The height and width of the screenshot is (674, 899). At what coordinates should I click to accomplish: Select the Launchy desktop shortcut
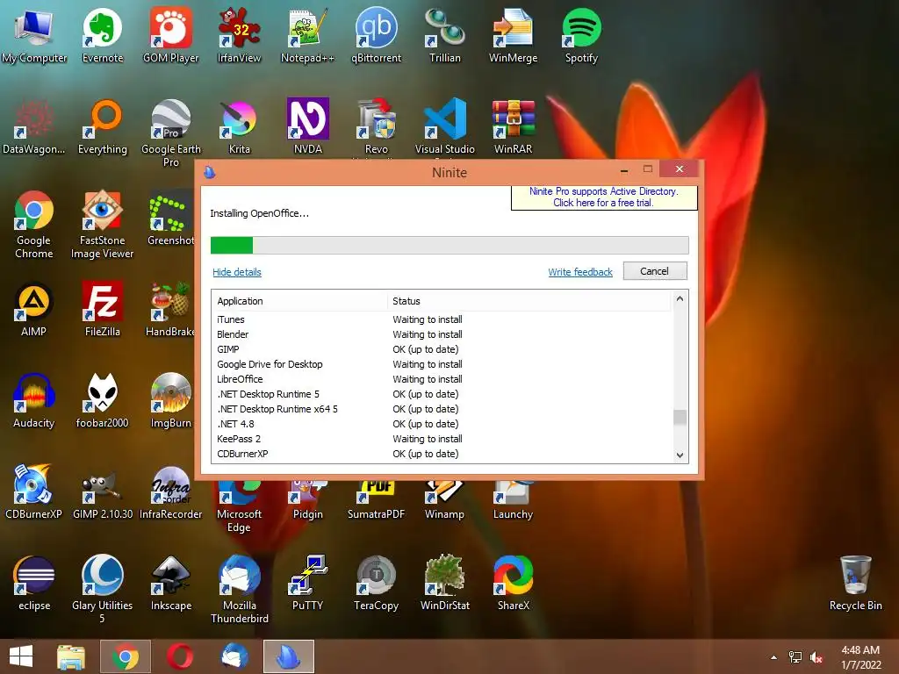pyautogui.click(x=513, y=500)
